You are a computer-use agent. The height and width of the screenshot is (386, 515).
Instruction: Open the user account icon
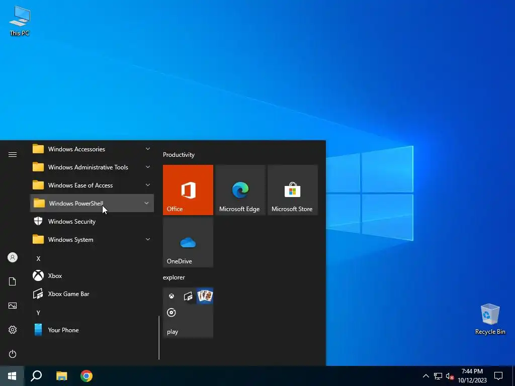(13, 257)
